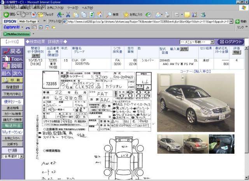Open the ヘルプ(H) menu
Screen dimensions: 249x181
coord(88,8)
